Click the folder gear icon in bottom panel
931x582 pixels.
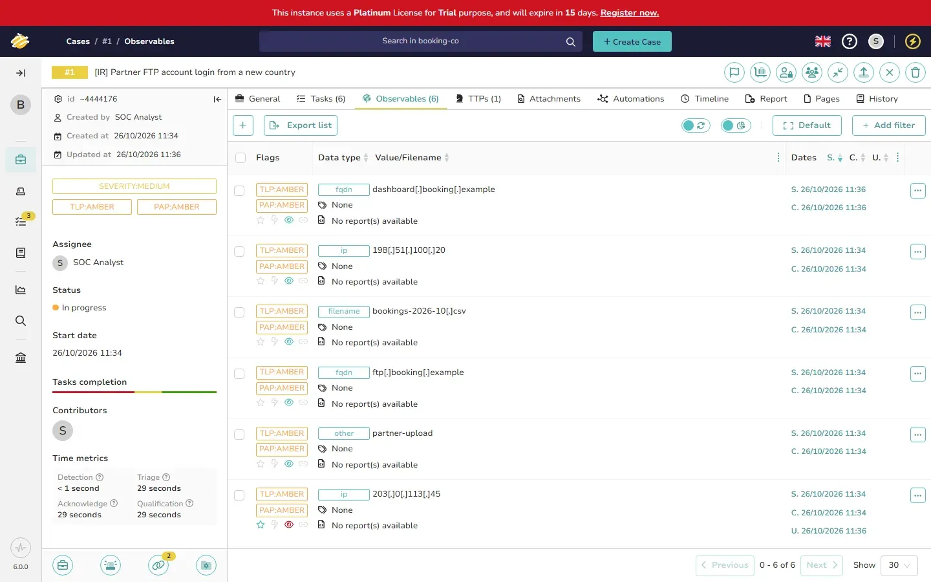(206, 565)
